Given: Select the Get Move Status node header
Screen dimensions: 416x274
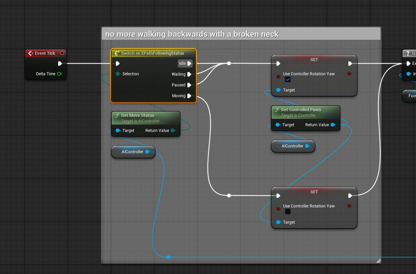Looking at the screenshot, I should pos(146,118).
